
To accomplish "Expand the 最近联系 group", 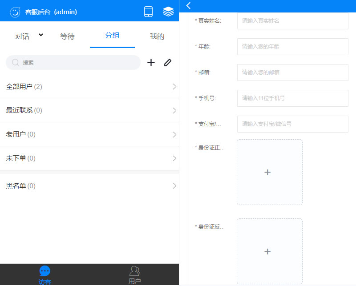I will coord(174,110).
